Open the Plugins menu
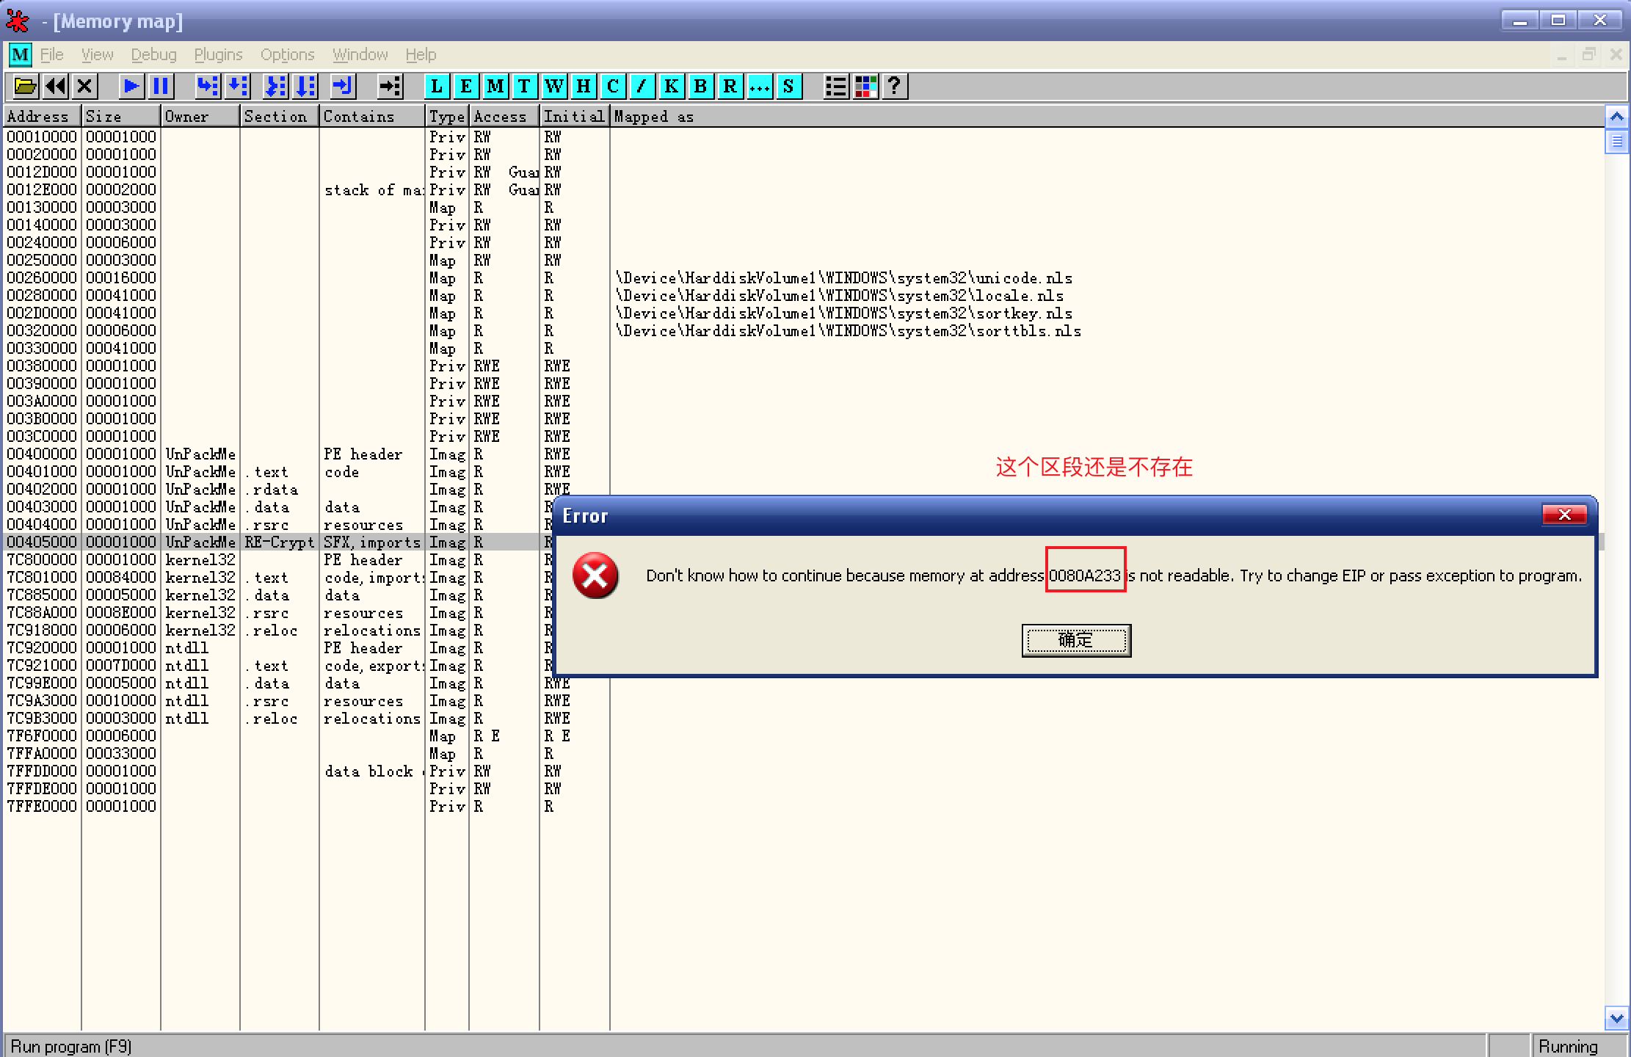Image resolution: width=1631 pixels, height=1057 pixels. click(x=218, y=55)
